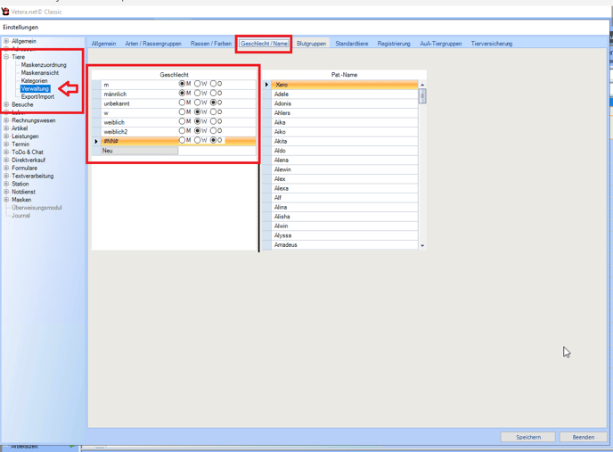613x452 pixels.
Task: Open the Arten / Rassengruppen tab
Action: pyautogui.click(x=153, y=44)
